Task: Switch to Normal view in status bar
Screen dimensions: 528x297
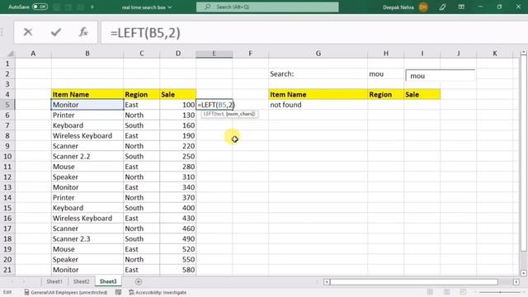Action: pyautogui.click(x=430, y=292)
